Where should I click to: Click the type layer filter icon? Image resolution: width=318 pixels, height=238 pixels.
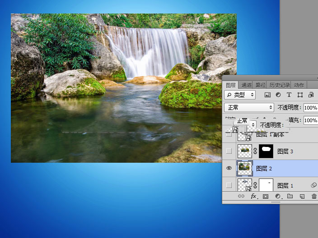tap(289, 95)
